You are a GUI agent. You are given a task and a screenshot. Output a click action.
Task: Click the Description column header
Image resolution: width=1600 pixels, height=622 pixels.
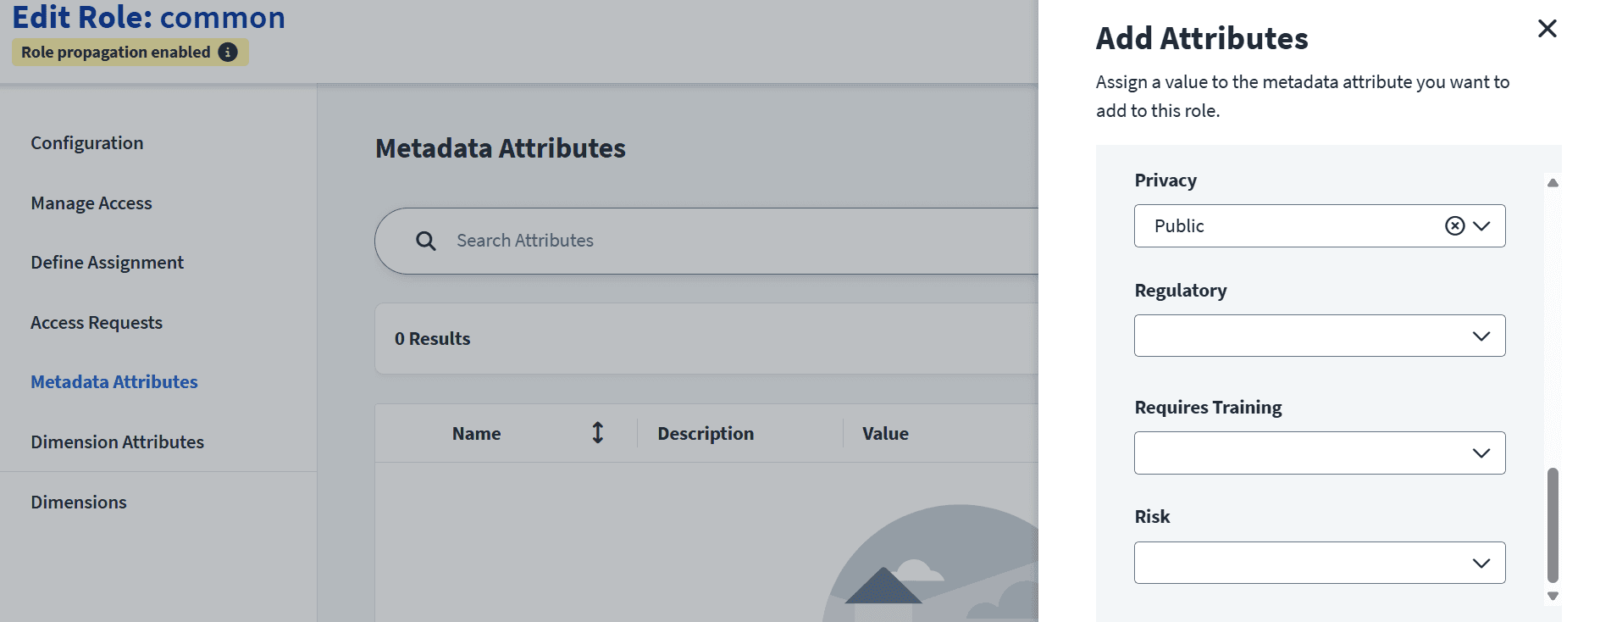(706, 434)
